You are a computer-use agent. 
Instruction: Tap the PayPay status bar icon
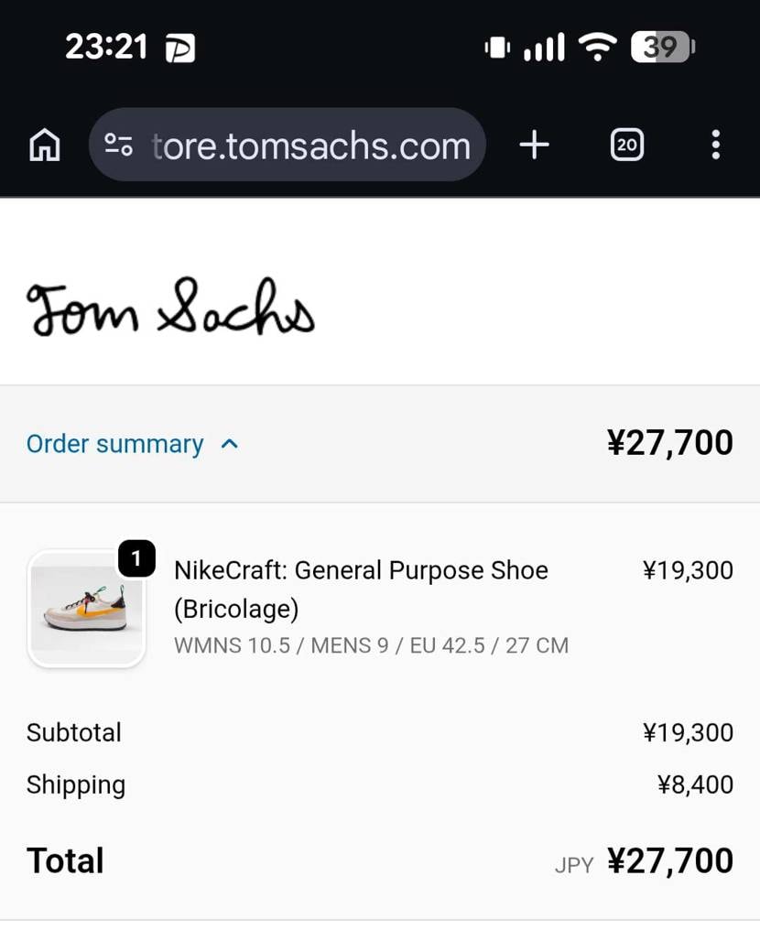click(179, 49)
